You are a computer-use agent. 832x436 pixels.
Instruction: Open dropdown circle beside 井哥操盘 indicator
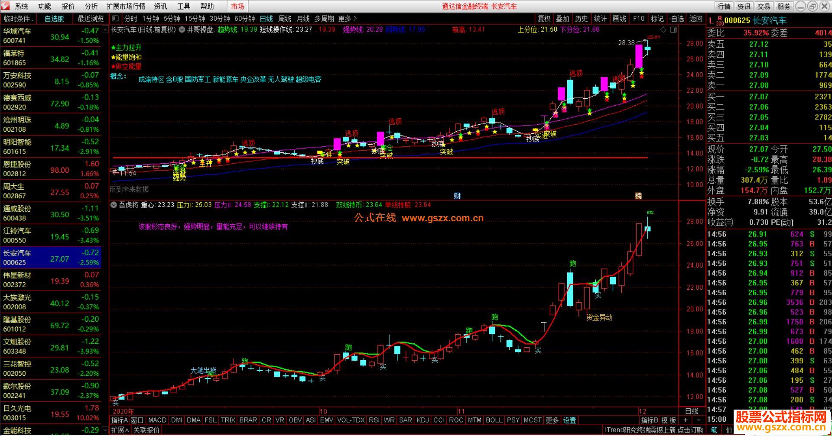182,29
